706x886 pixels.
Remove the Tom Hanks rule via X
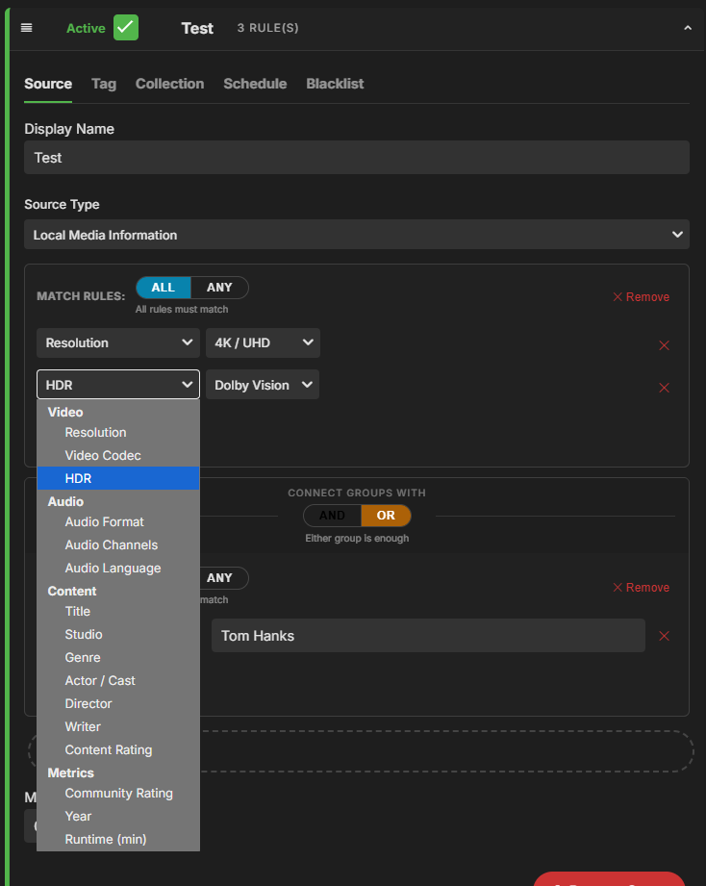pyautogui.click(x=663, y=636)
